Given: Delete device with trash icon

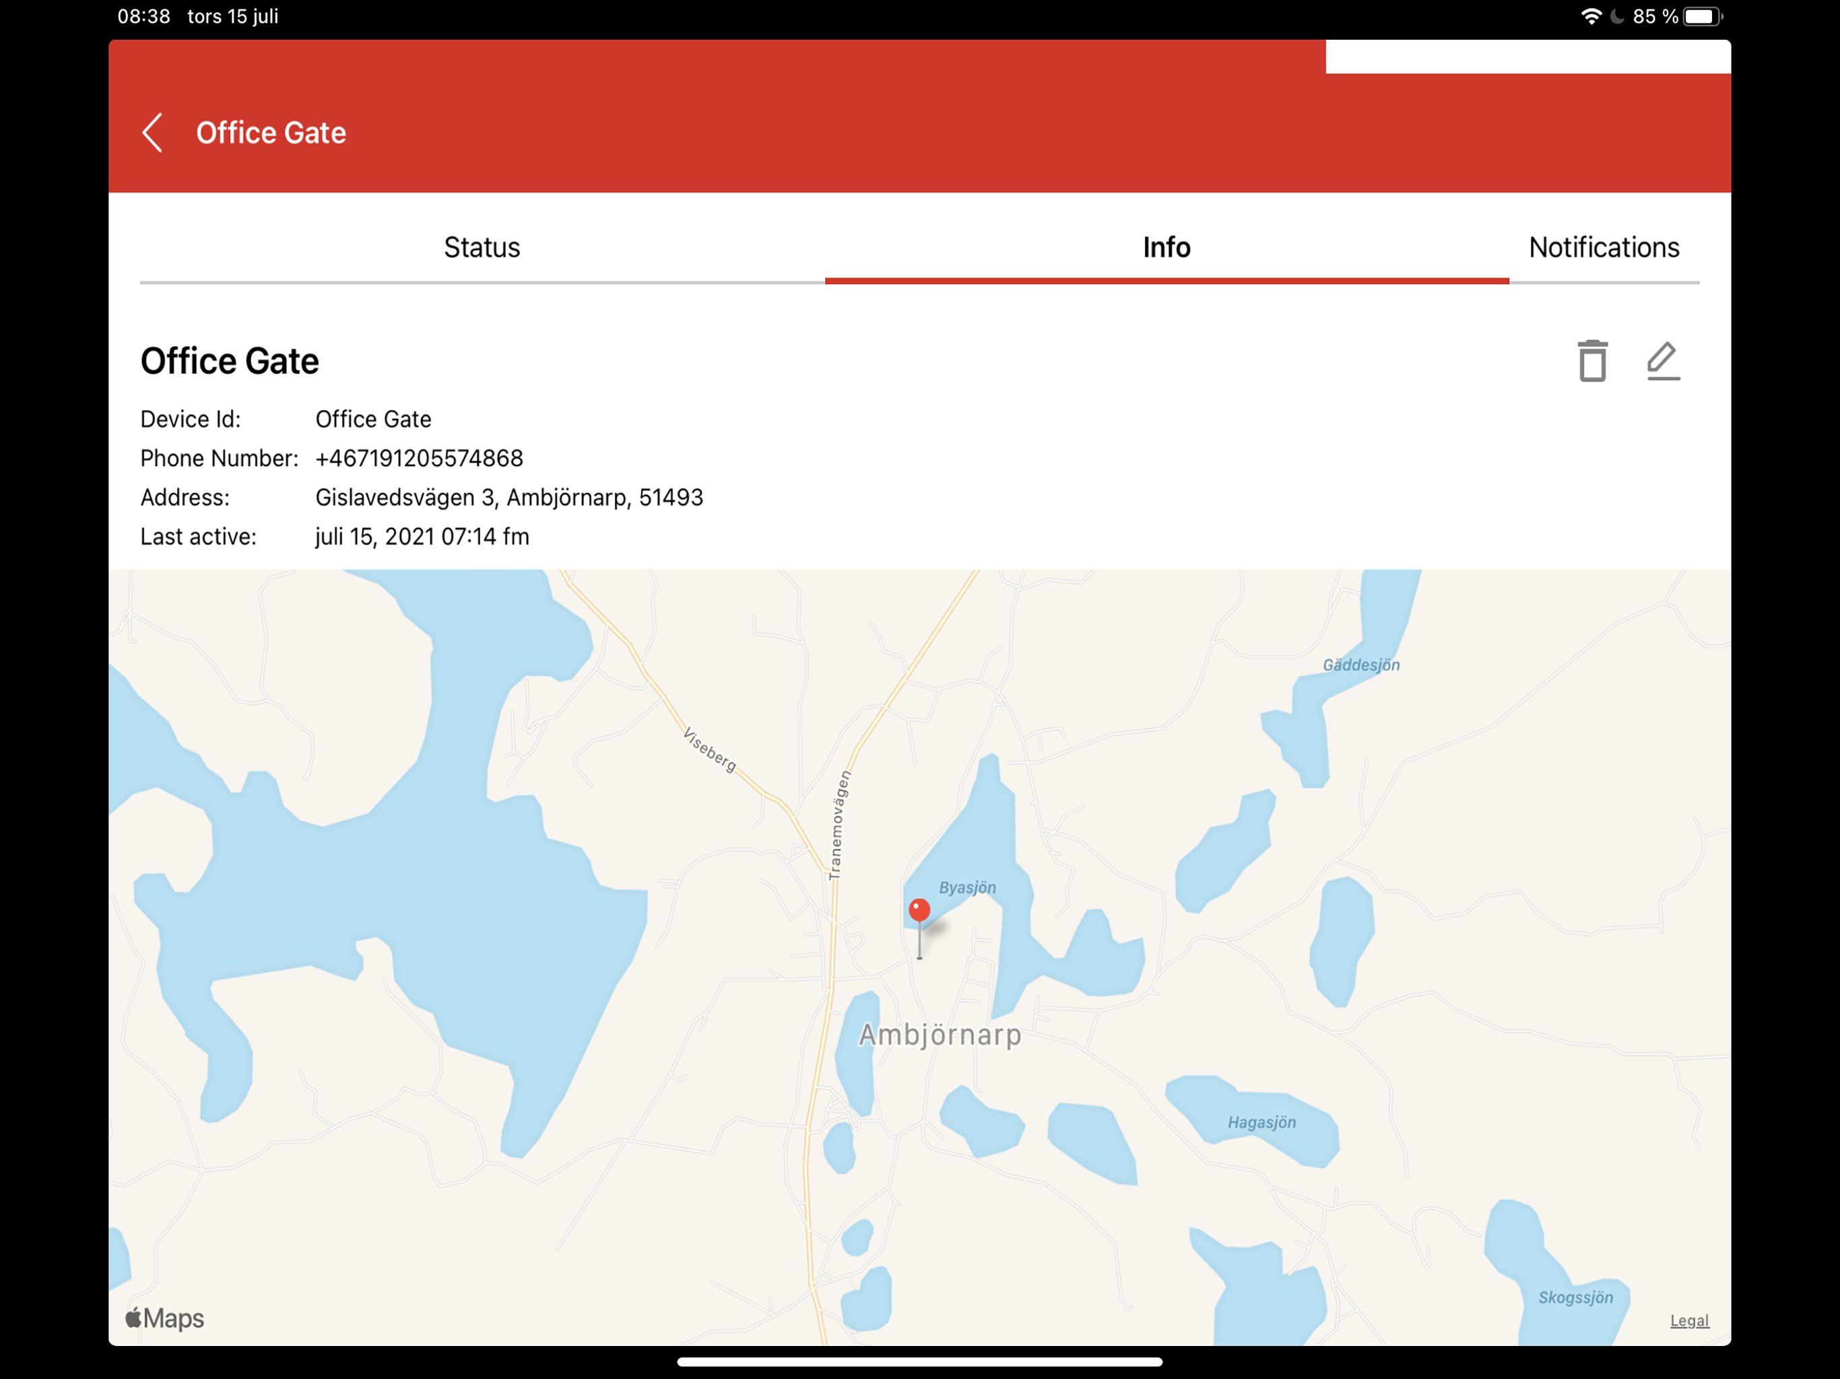Looking at the screenshot, I should (1592, 361).
